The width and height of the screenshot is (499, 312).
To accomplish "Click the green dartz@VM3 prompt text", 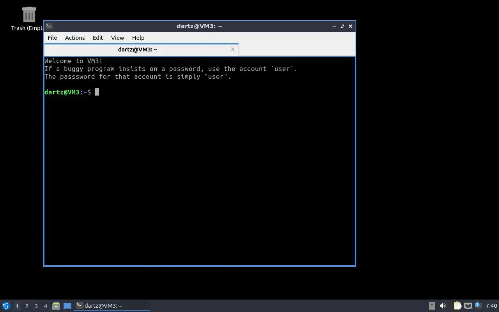I will [x=62, y=92].
